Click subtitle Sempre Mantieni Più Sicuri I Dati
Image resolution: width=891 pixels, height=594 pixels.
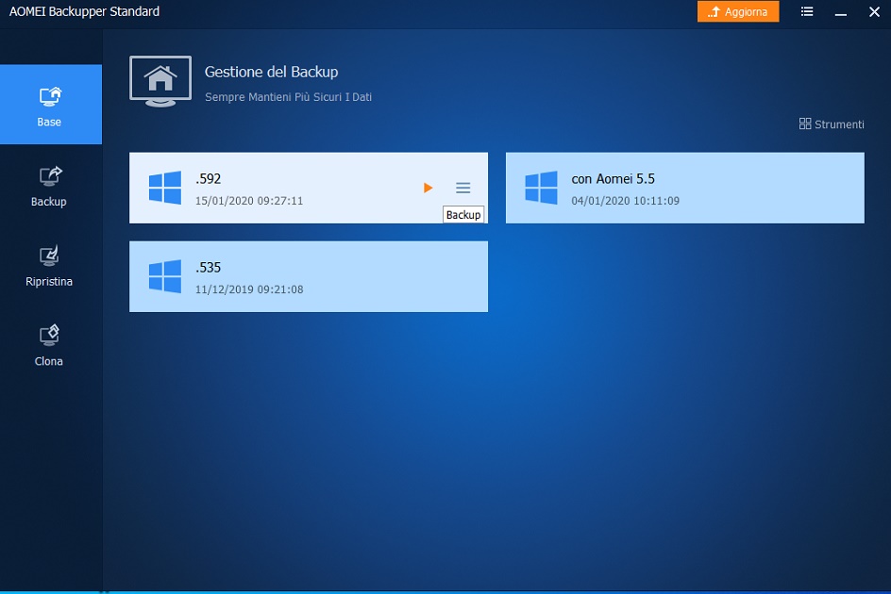tap(288, 97)
